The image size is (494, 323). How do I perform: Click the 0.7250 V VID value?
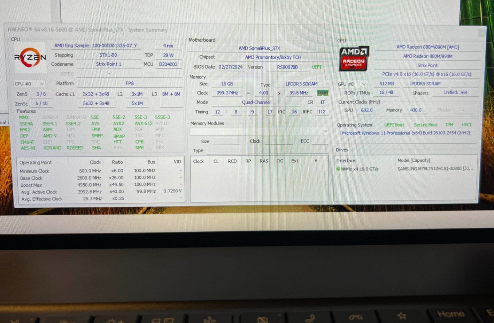pyautogui.click(x=172, y=191)
